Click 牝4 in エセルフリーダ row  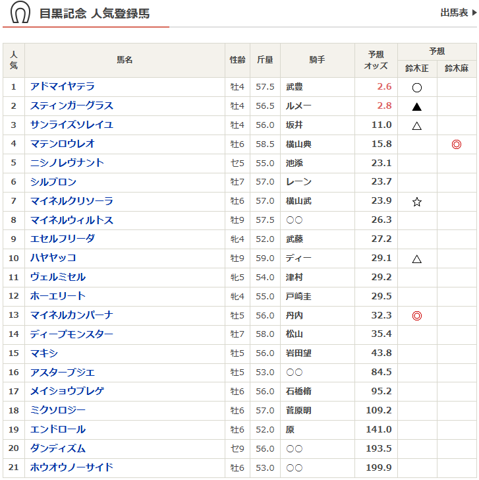[237, 239]
